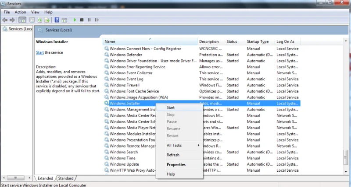Select Windows Connect Now - Config Registrar
The height and width of the screenshot is (187, 351).
145,48
